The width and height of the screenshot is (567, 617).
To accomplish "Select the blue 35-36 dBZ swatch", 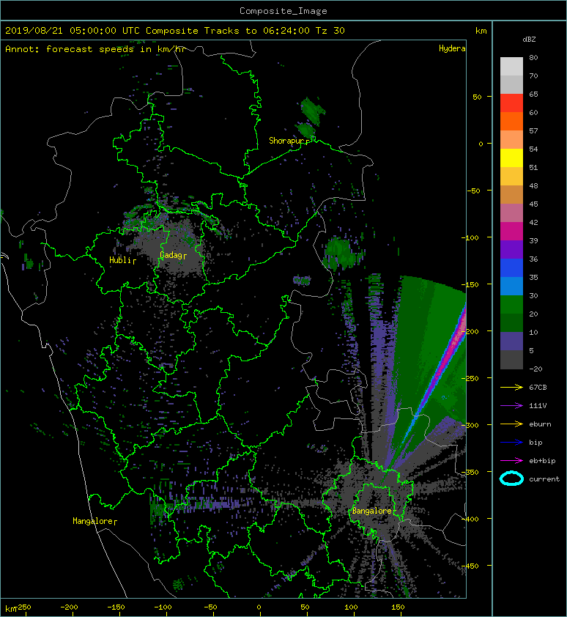I will pos(511,267).
